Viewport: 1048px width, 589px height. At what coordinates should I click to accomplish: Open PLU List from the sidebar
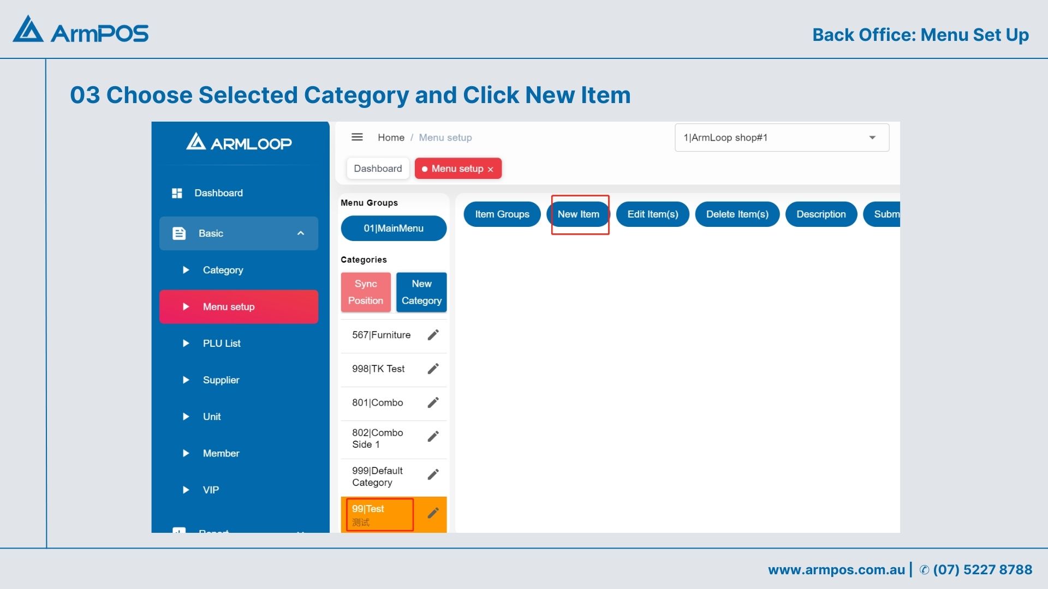(222, 344)
